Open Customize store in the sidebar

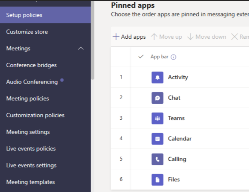(45, 32)
